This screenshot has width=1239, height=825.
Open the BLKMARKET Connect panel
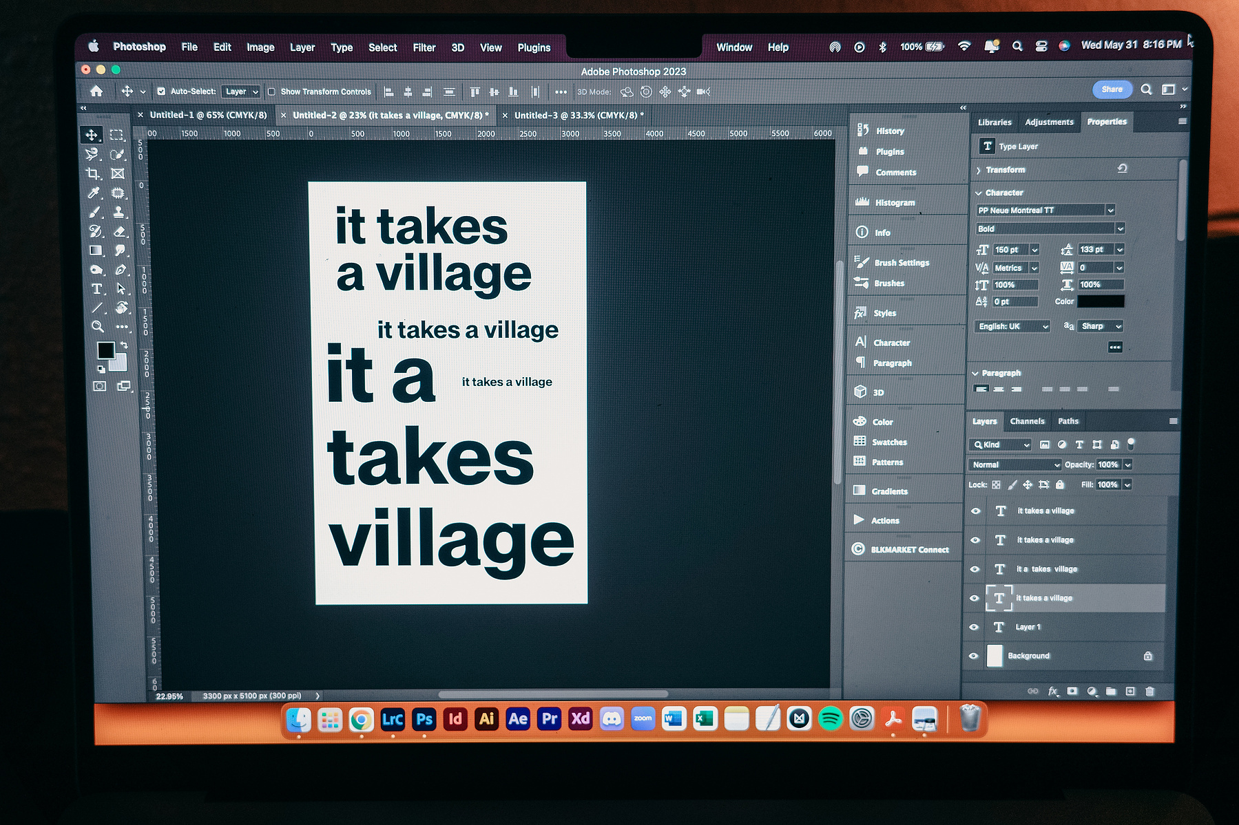coord(901,549)
